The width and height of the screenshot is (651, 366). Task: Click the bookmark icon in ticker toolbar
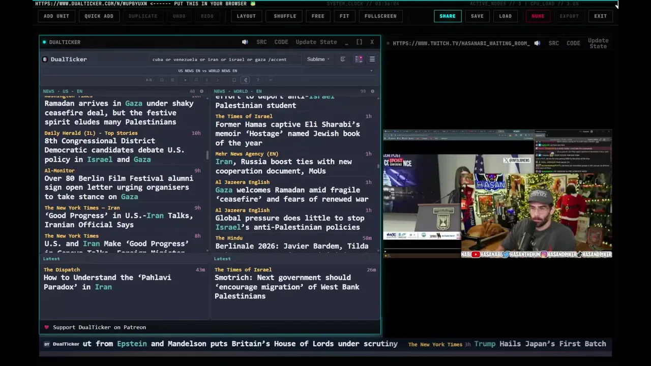[234, 80]
